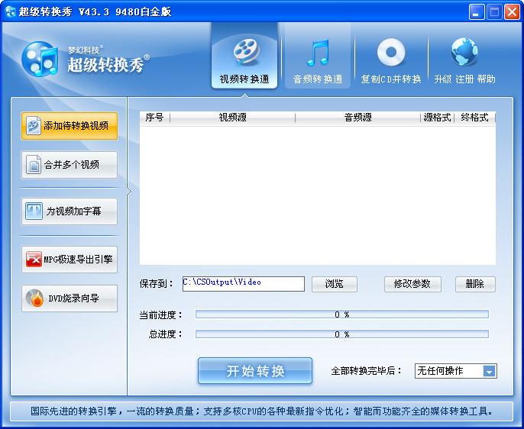Click the subtitle T icon for adding captions
Screen dimensions: 524x429
[34, 211]
